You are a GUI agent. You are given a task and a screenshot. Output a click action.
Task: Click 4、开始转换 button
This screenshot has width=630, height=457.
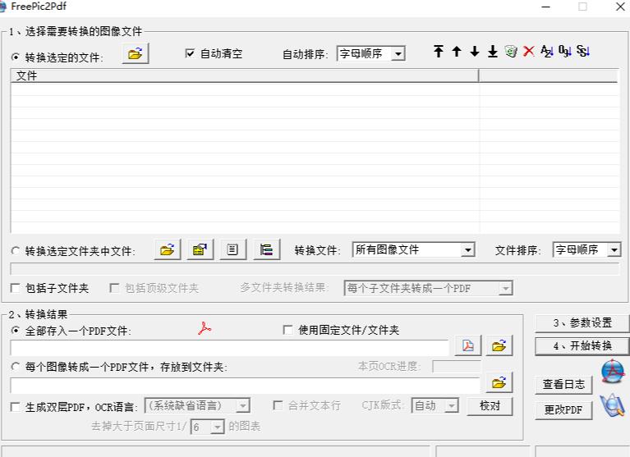[582, 346]
